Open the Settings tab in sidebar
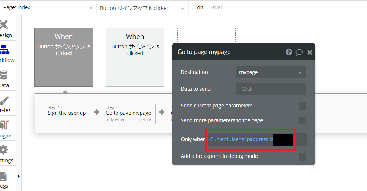 7,154
